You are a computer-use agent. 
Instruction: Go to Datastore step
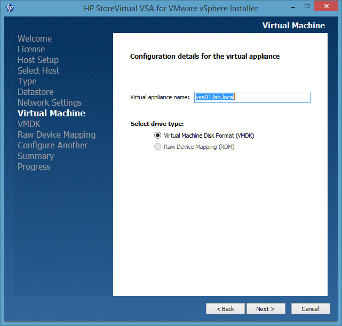point(36,92)
